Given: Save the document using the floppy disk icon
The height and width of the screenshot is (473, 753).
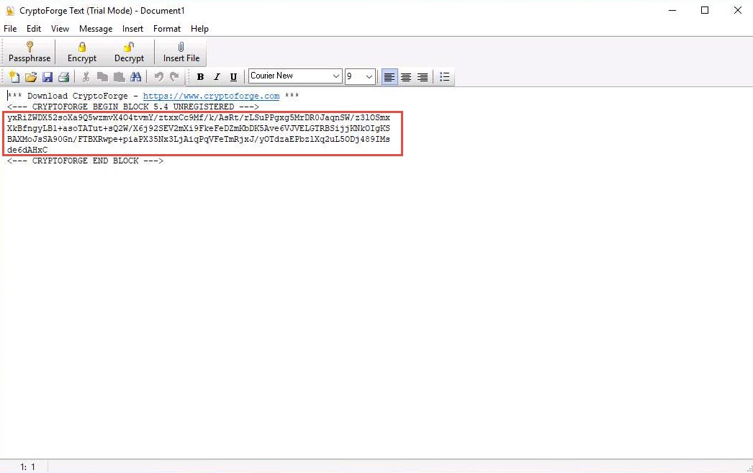Looking at the screenshot, I should 48,77.
